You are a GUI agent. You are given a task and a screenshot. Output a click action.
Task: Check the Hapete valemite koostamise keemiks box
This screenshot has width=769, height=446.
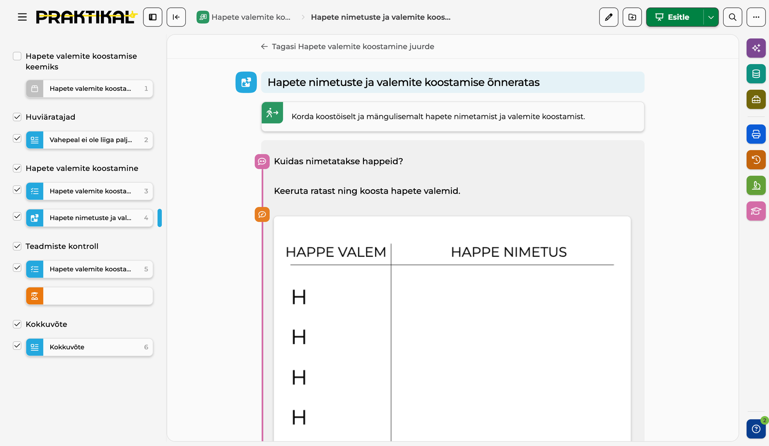click(x=17, y=56)
